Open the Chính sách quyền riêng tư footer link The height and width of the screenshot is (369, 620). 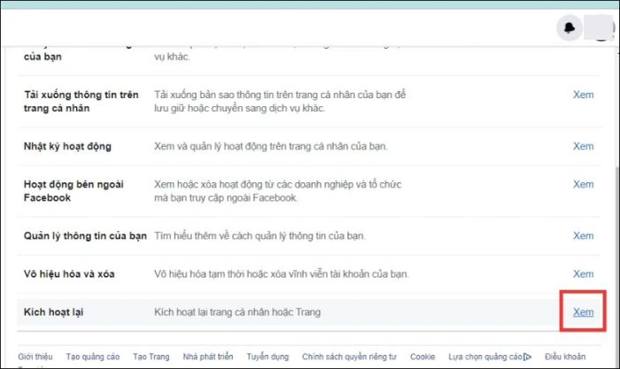(349, 357)
